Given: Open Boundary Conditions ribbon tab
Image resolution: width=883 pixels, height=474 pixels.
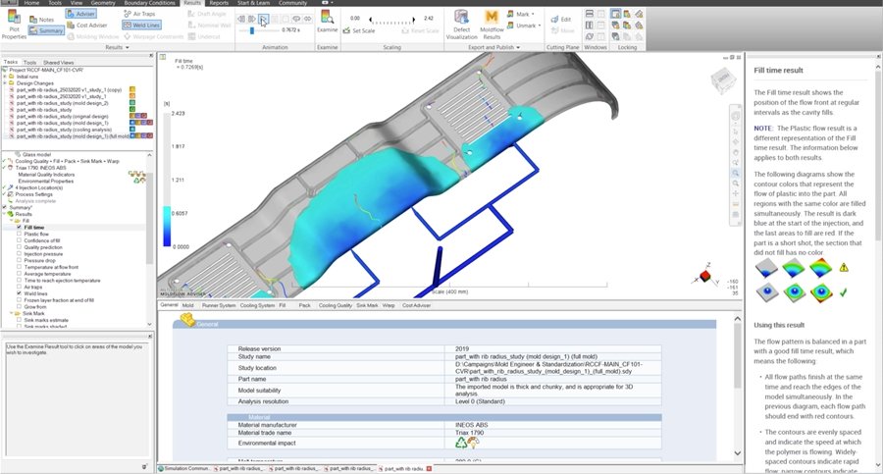Looking at the screenshot, I should (x=150, y=3).
